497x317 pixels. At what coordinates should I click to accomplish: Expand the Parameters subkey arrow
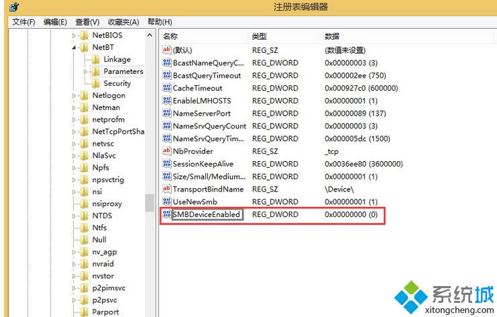click(86, 71)
